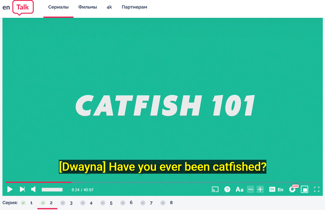Enter fullscreen mode

[x=317, y=189]
